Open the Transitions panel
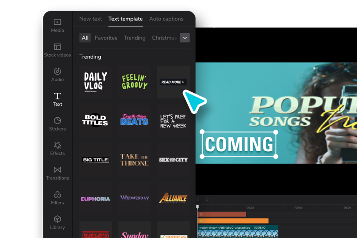 pyautogui.click(x=57, y=173)
